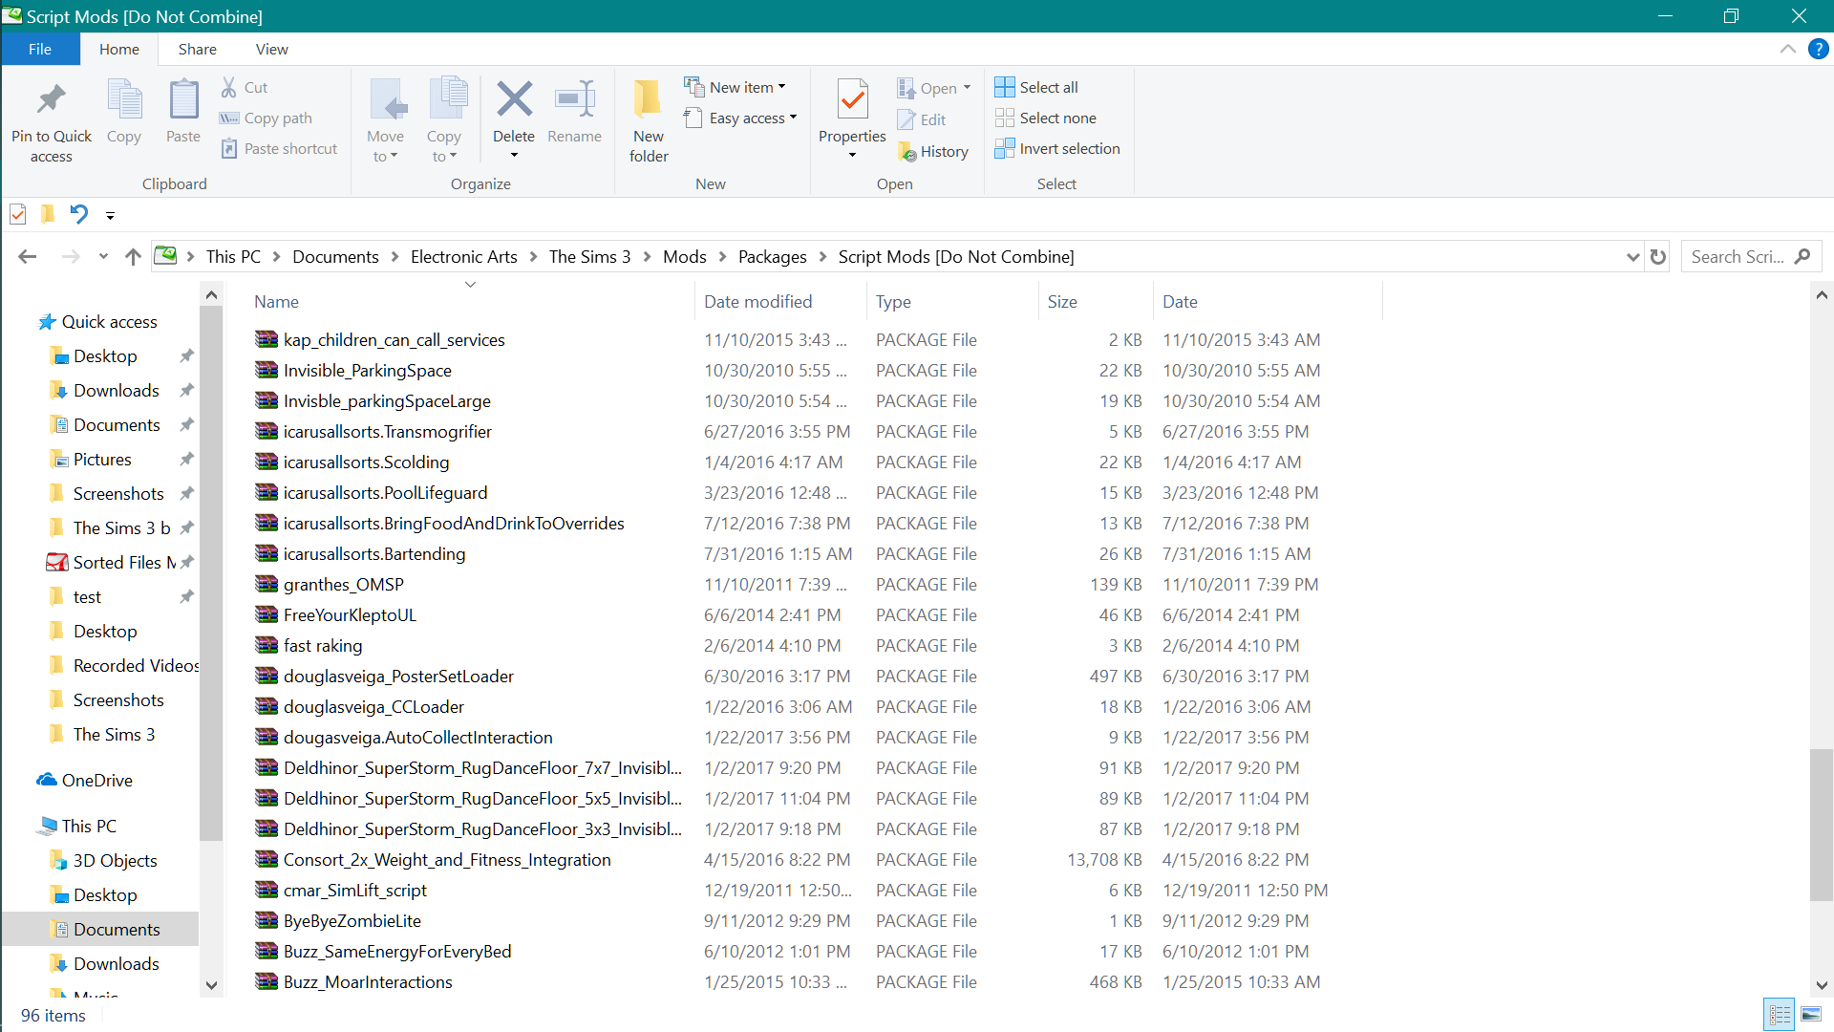This screenshot has width=1834, height=1032.
Task: Click the New folder icon in quick access toolbar
Action: [48, 214]
